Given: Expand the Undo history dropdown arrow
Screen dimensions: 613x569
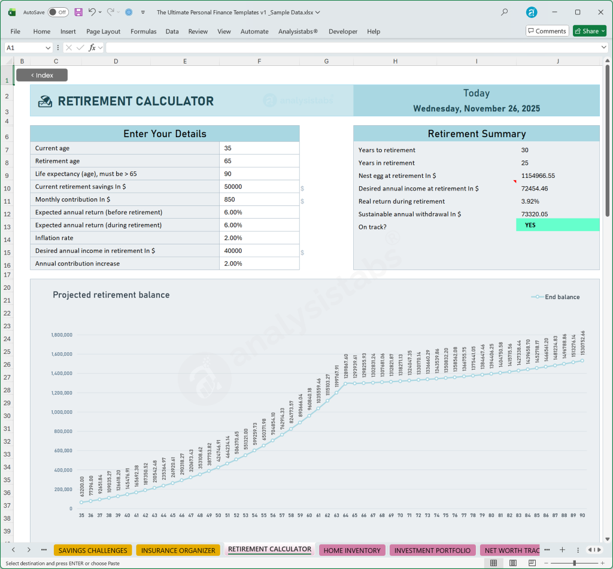Looking at the screenshot, I should (101, 12).
